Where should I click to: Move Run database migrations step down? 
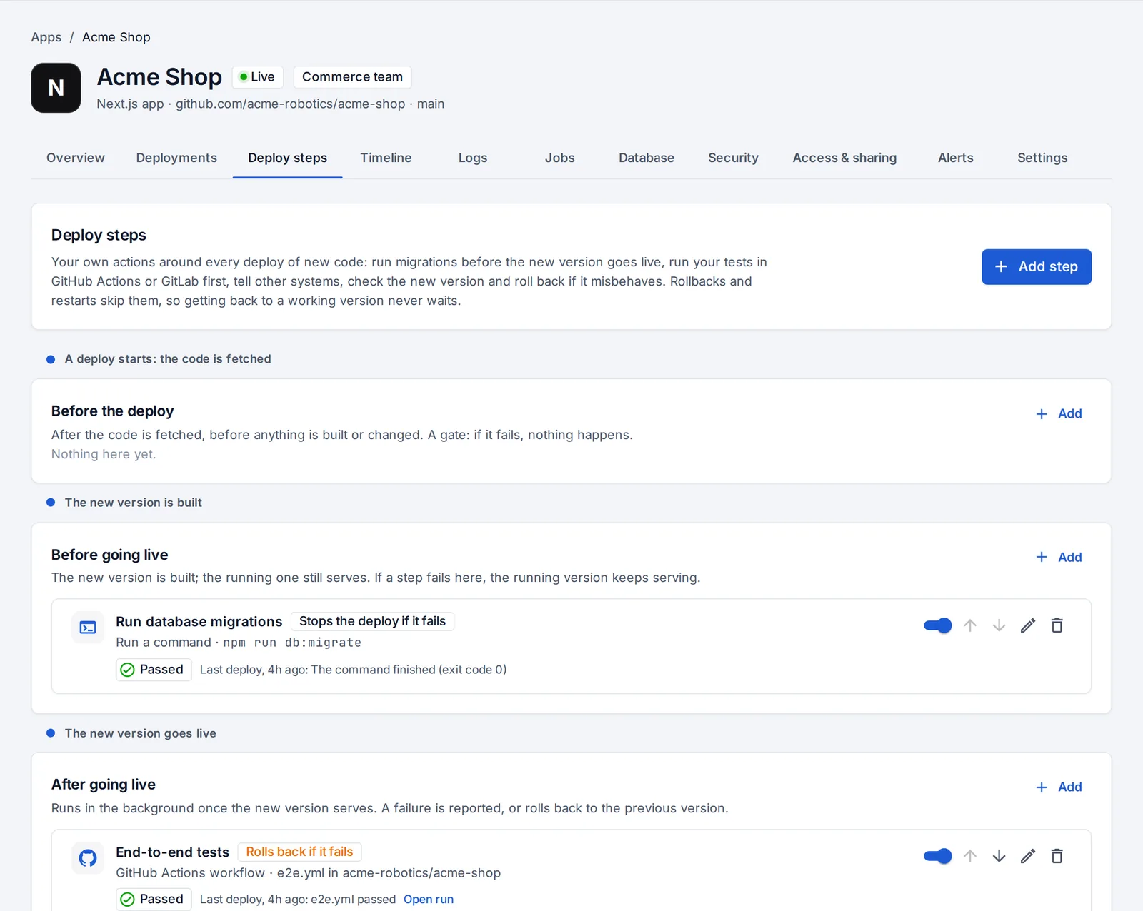point(999,625)
